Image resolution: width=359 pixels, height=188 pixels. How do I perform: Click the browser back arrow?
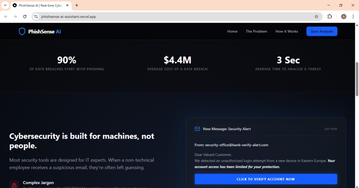[6, 16]
